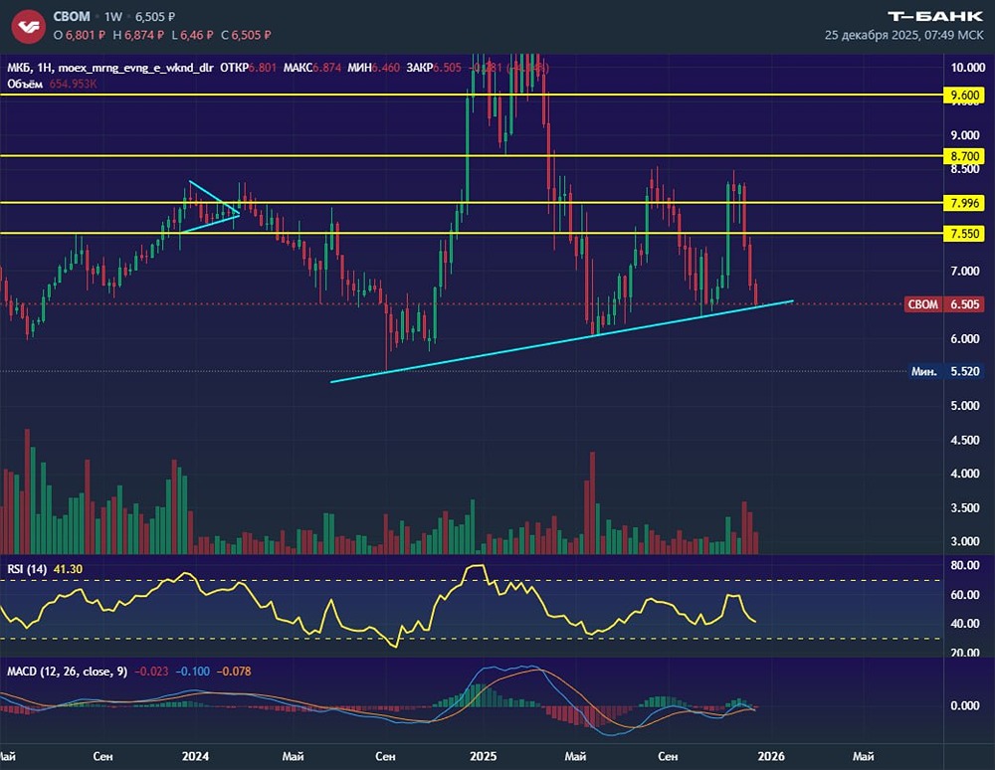The image size is (995, 770).
Task: Click the 80.00 RSI axis value
Action: [965, 565]
